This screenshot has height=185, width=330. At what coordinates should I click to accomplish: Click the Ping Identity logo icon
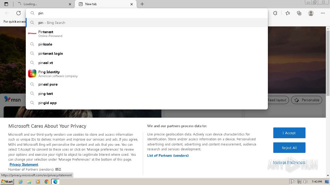coord(32,73)
